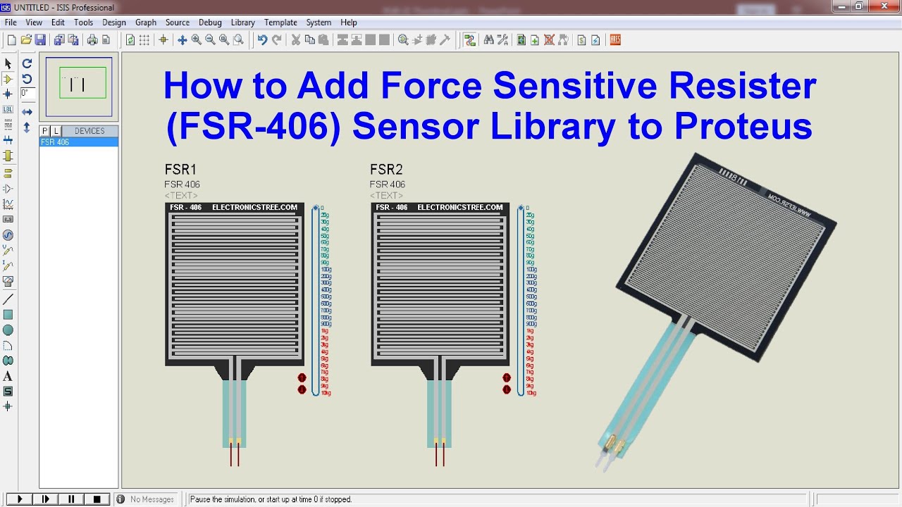Open the File menu

11,23
